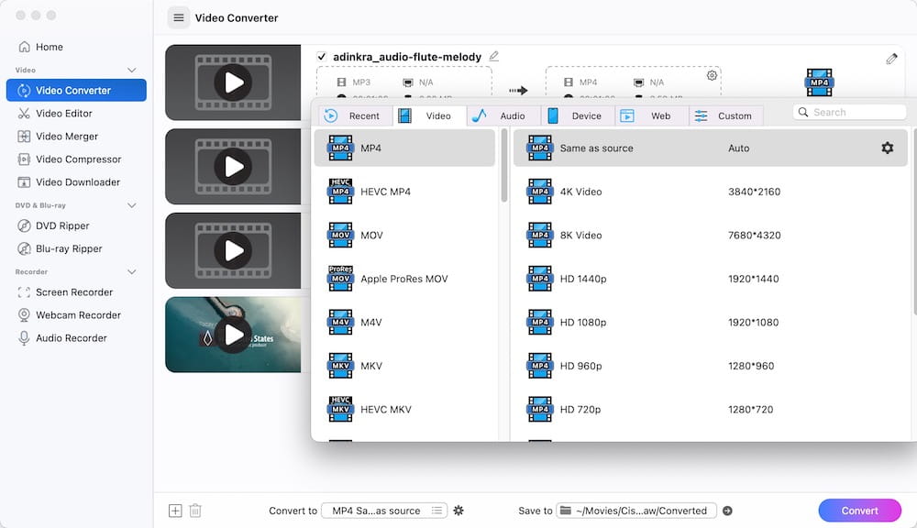The height and width of the screenshot is (528, 917).
Task: Open conversion settings gear beside Convert to
Action: (x=458, y=511)
